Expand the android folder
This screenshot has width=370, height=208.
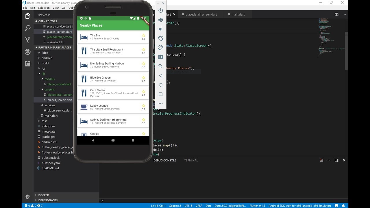(x=47, y=58)
